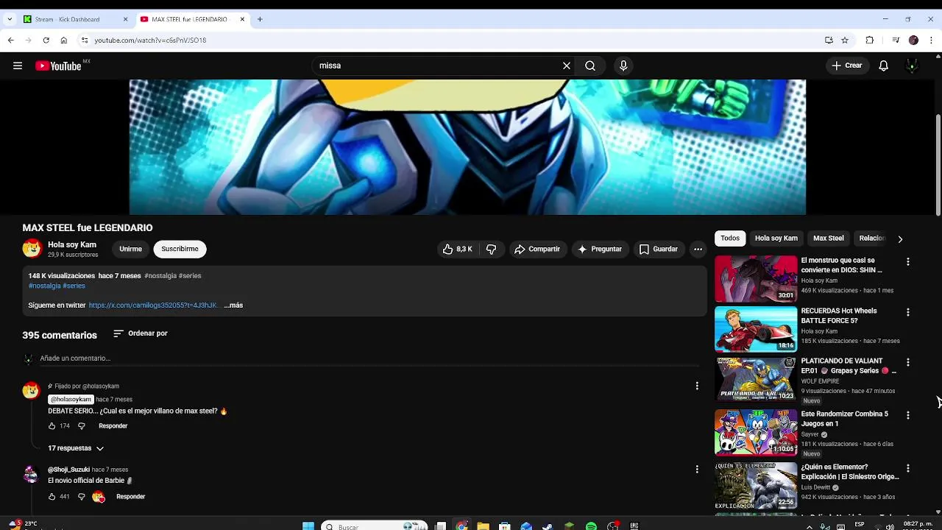The image size is (942, 530).
Task: Open the browser extensions puzzle icon
Action: [869, 40]
